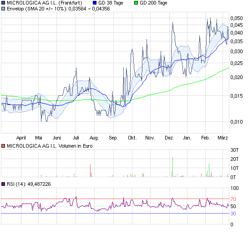Click the red 70 RSI threshold label
248x234 pixels.
point(233,199)
